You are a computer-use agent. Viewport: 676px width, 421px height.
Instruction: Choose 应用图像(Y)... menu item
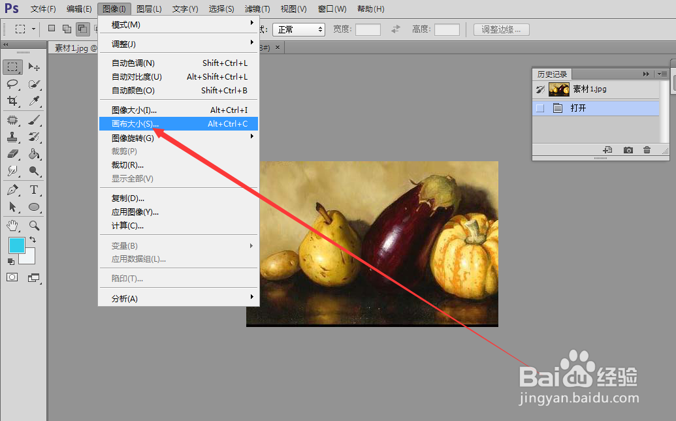pyautogui.click(x=178, y=212)
